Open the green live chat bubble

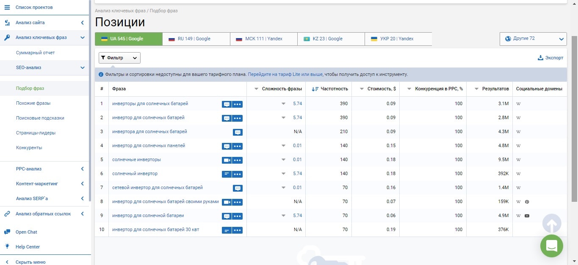click(552, 246)
